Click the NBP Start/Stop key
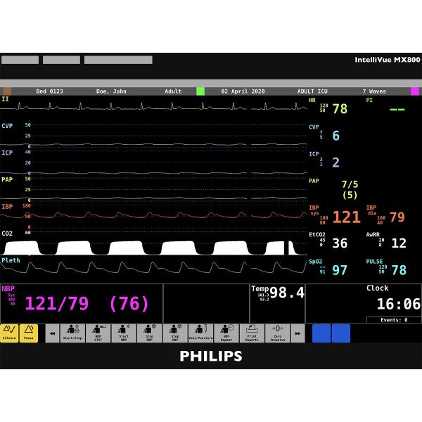The height and width of the screenshot is (422, 422). [x=72, y=333]
